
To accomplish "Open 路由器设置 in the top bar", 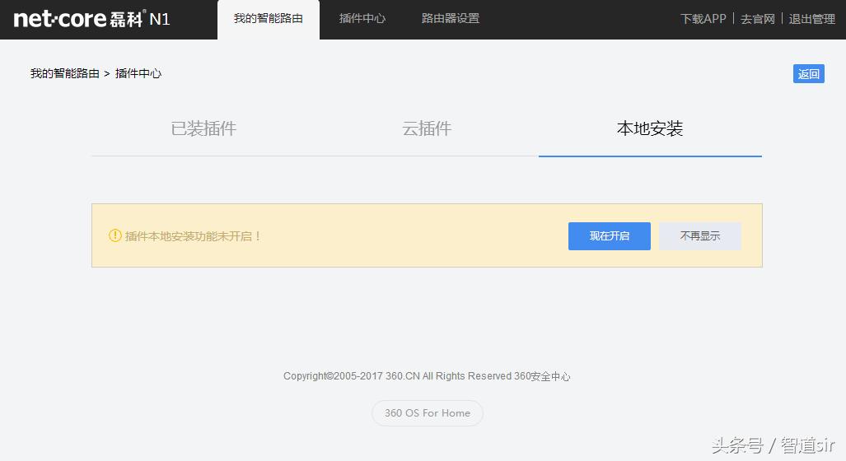I will tap(451, 19).
